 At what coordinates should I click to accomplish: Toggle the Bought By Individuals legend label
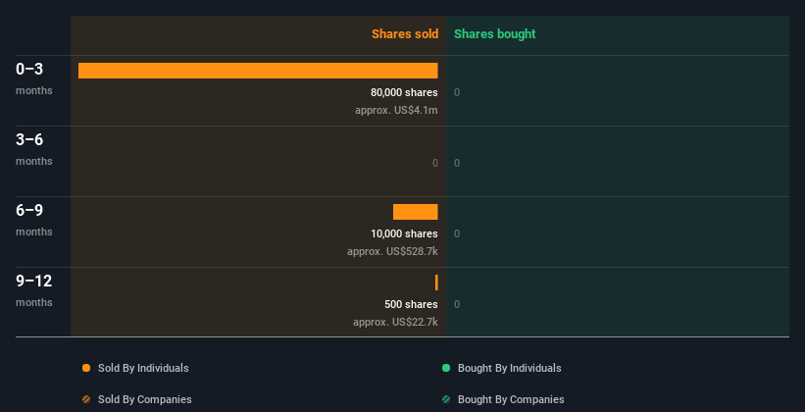509,368
